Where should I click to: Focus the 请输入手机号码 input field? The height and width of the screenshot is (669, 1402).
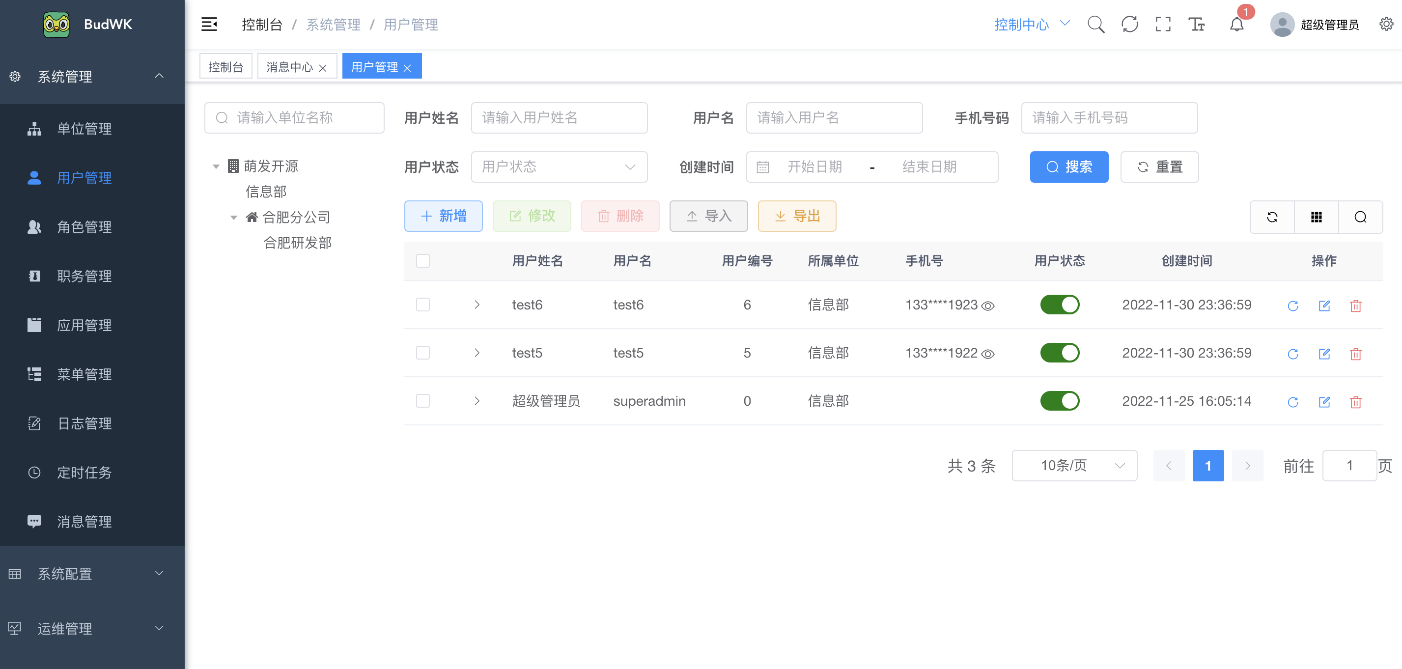[x=1109, y=117]
